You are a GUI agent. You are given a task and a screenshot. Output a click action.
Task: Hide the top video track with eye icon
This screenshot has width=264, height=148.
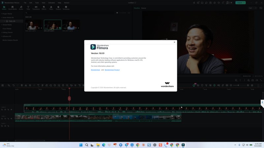tap(11, 110)
